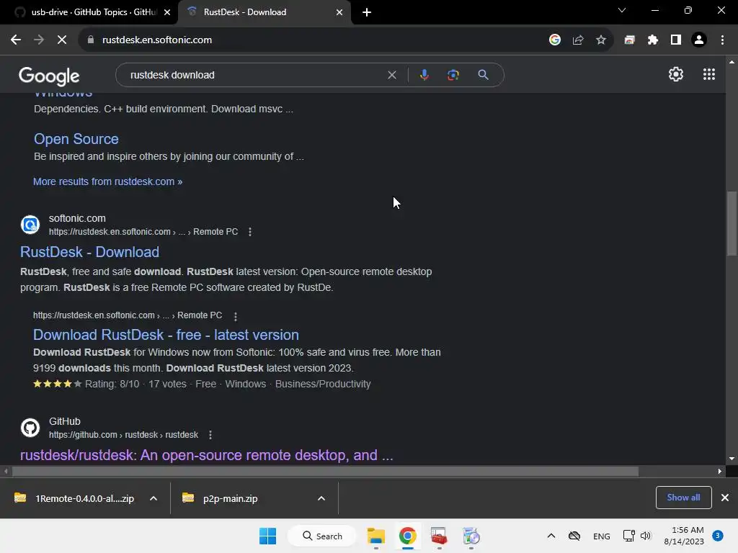Click the 17 votes rating text
The height and width of the screenshot is (553, 738).
167,385
